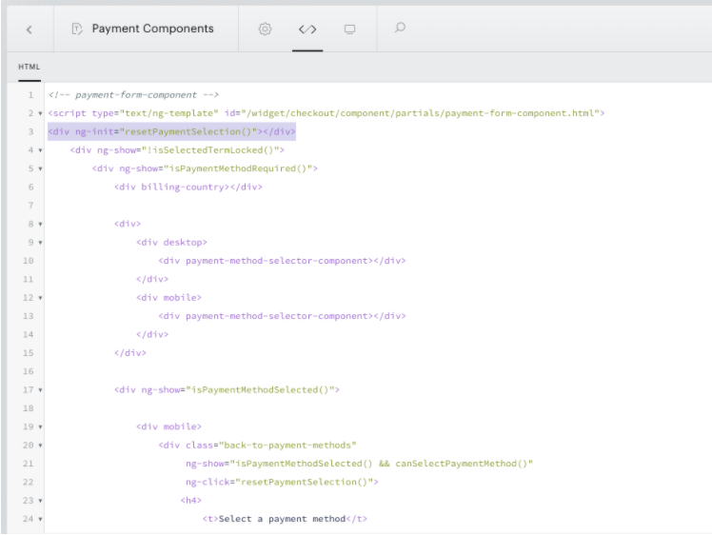Viewport: 712px width, 535px height.
Task: Click the 'Select a payment method' text
Action: tap(282, 519)
